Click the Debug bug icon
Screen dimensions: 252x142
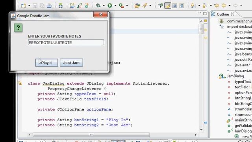point(98,6)
